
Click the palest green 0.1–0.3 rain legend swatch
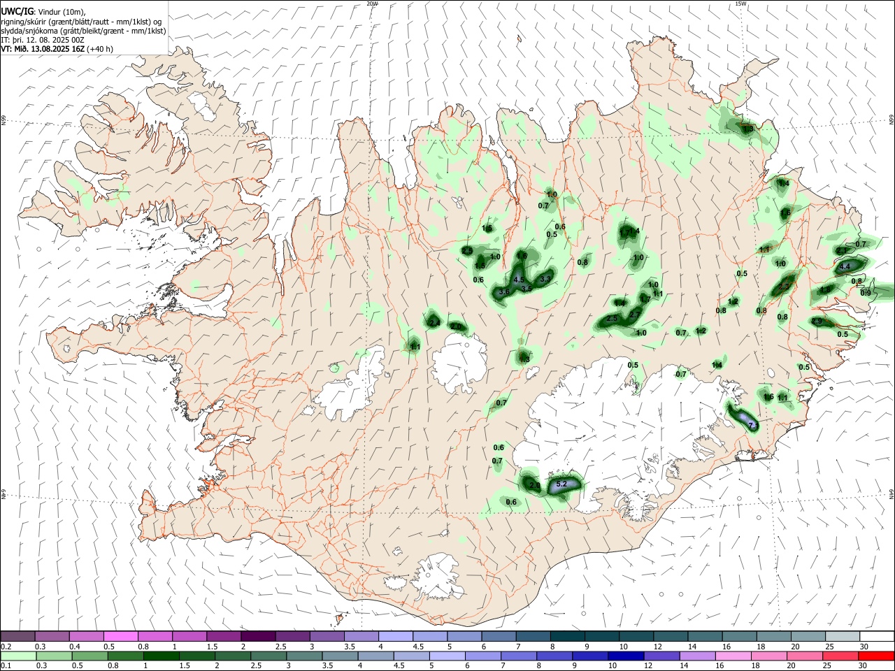click(x=17, y=656)
